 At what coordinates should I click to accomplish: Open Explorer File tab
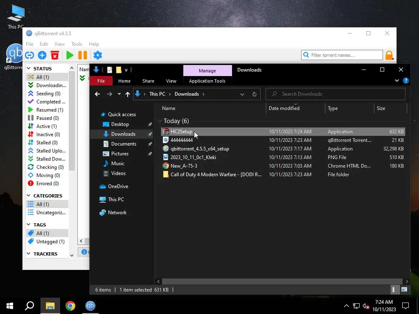coord(101,81)
